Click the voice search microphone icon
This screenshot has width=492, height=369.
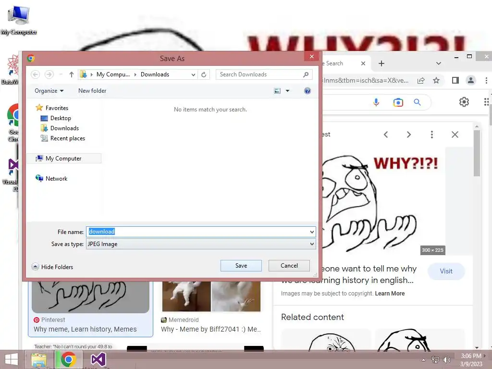tap(376, 102)
